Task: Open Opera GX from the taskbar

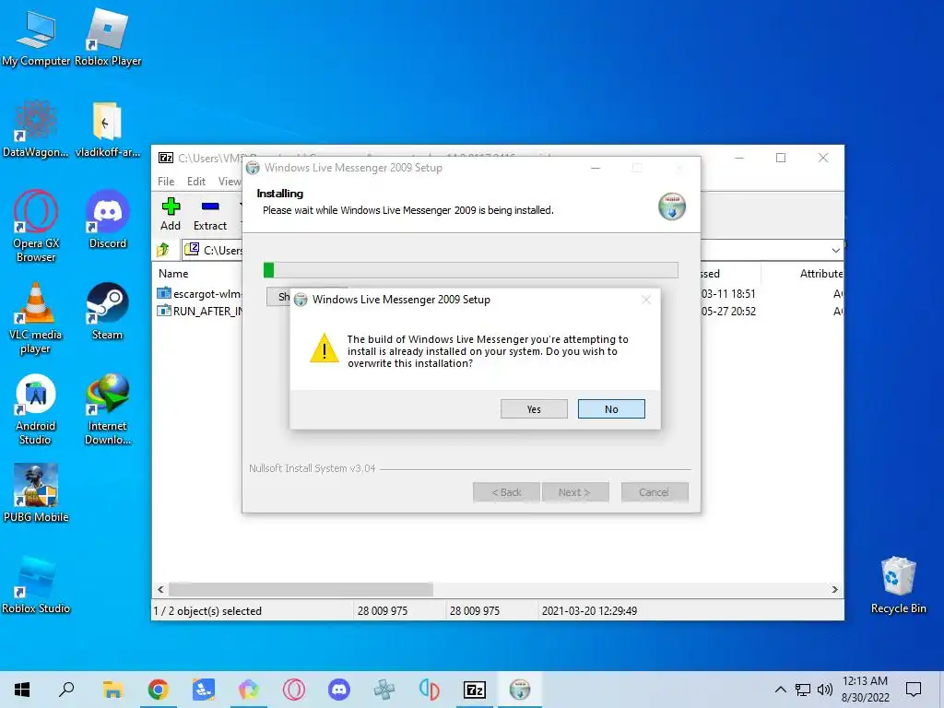Action: click(294, 690)
